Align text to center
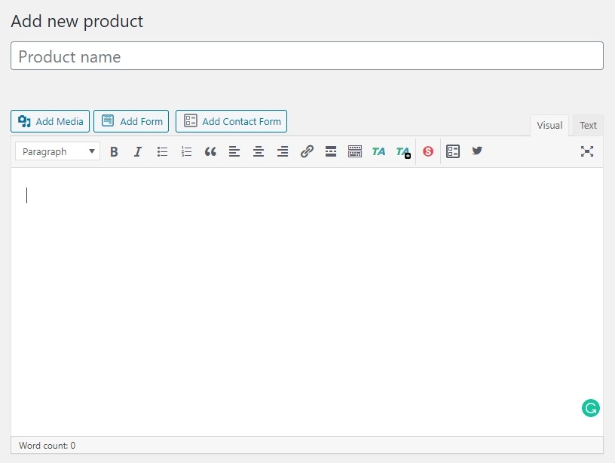This screenshot has height=463, width=615. 259,151
